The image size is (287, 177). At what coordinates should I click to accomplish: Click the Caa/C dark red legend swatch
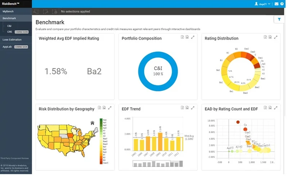click(x=101, y=163)
